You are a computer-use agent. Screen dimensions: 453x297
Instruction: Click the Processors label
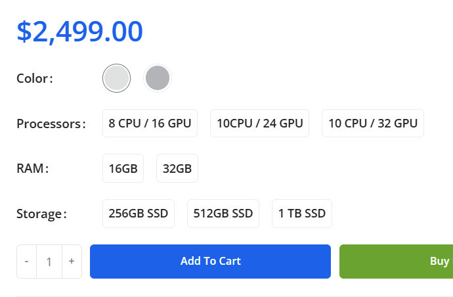coord(51,124)
